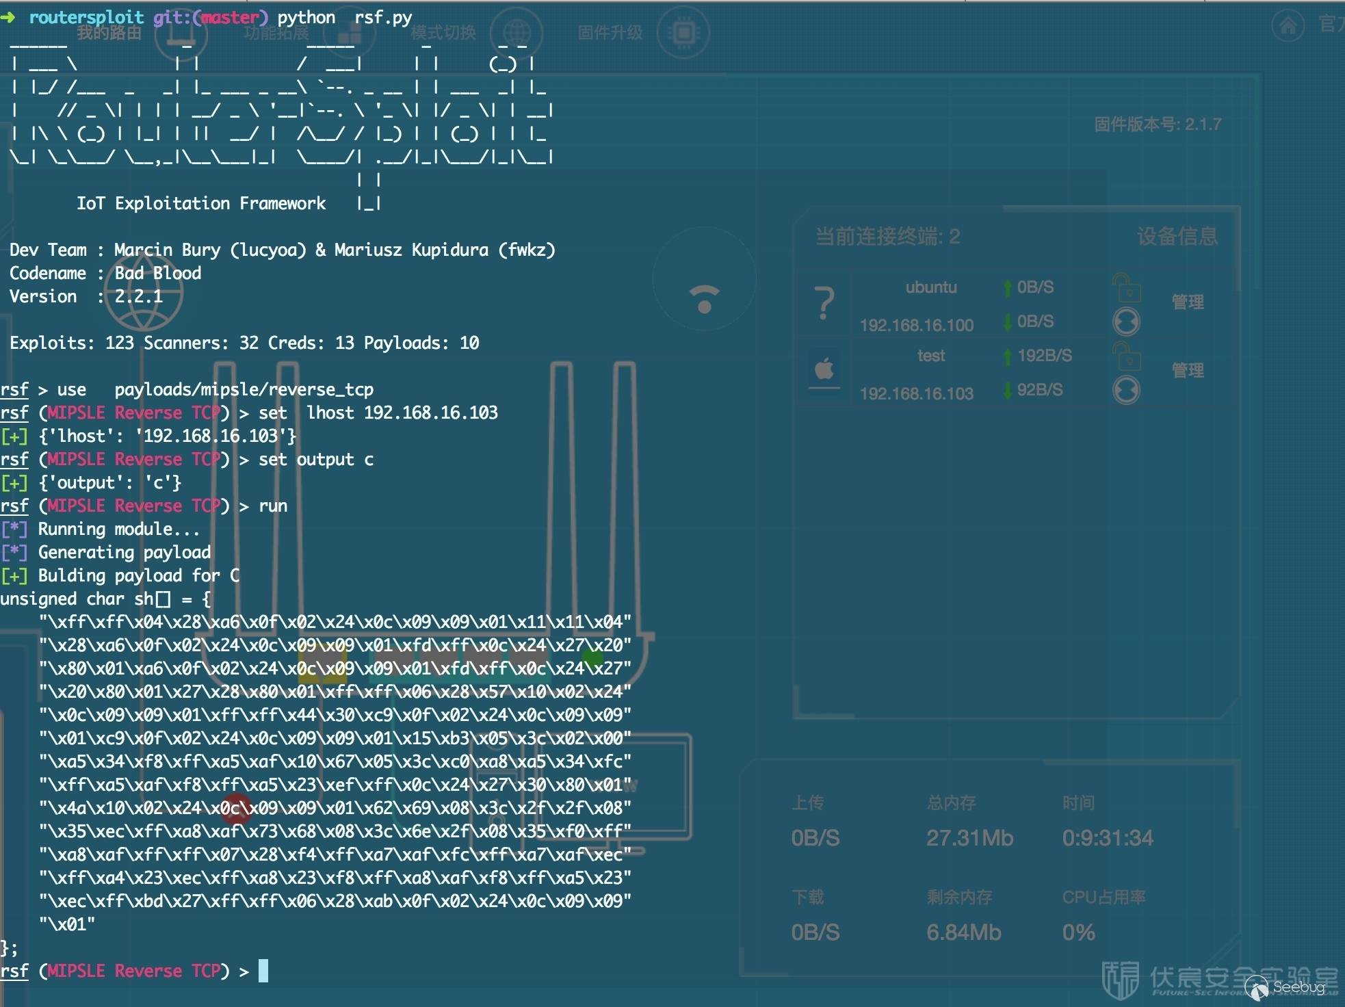Open 功能拓展 tab in router page
Image resolution: width=1345 pixels, height=1007 pixels.
276,32
